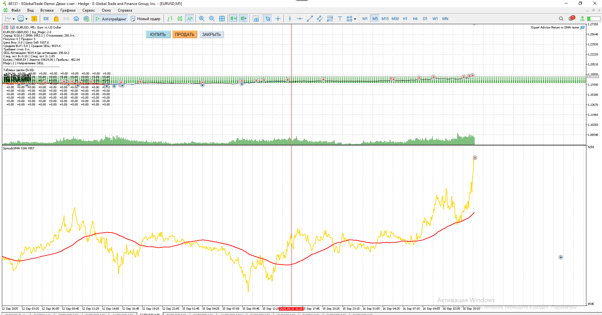Click the Expert Advisor graduation cap icon
The image size is (602, 315).
click(583, 28)
